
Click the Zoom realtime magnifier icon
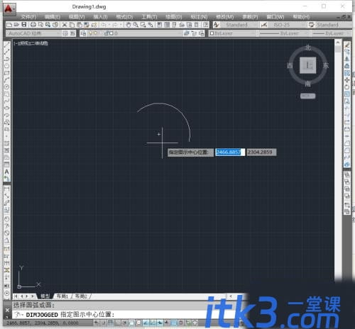(x=136, y=25)
